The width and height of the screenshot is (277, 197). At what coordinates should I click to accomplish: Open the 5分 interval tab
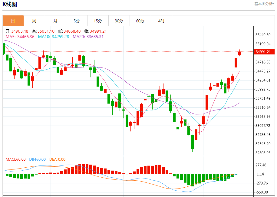(77, 21)
